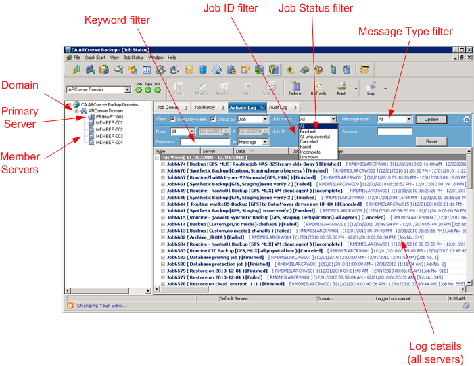The height and width of the screenshot is (366, 474).
Task: Collapse the ARCserve Domain tree node
Action: tap(76, 111)
